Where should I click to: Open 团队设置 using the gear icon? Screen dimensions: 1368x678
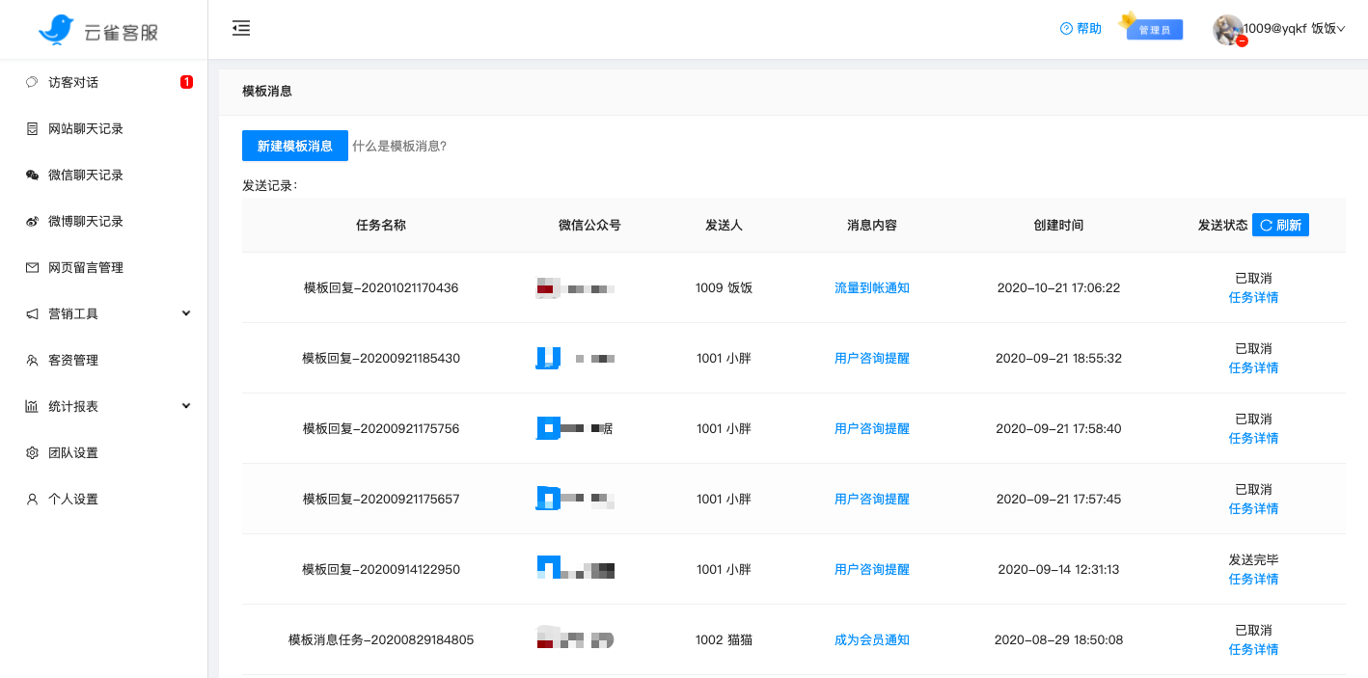coord(31,452)
